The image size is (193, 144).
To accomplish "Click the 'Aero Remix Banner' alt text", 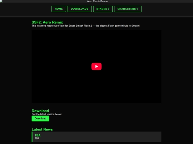I will click(x=98, y=1).
